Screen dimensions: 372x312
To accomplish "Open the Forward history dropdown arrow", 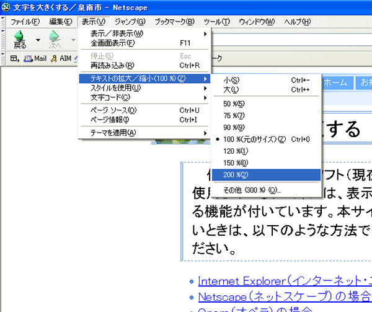I will click(73, 40).
